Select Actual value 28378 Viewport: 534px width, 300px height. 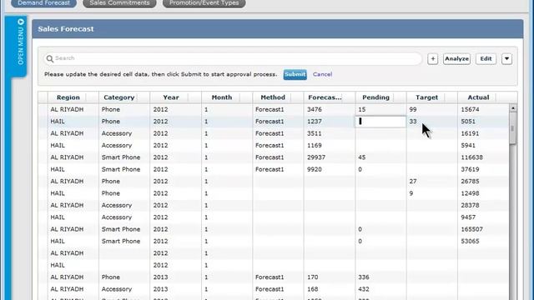tap(470, 206)
